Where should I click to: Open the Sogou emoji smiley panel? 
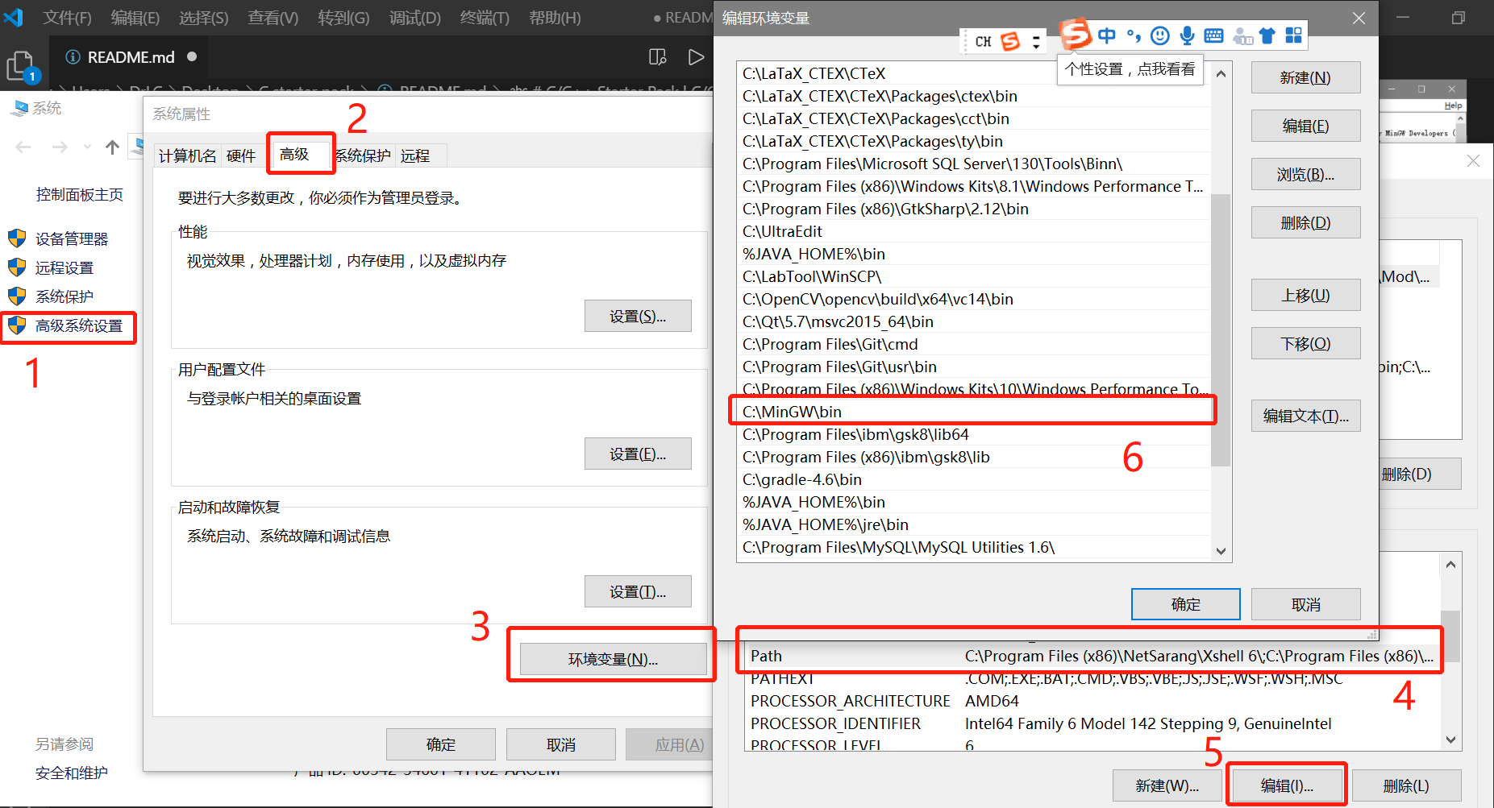[x=1160, y=35]
